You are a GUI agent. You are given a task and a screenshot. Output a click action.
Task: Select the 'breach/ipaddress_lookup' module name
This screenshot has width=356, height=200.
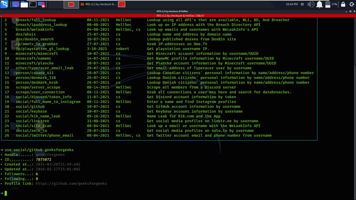pyautogui.click(x=41, y=25)
